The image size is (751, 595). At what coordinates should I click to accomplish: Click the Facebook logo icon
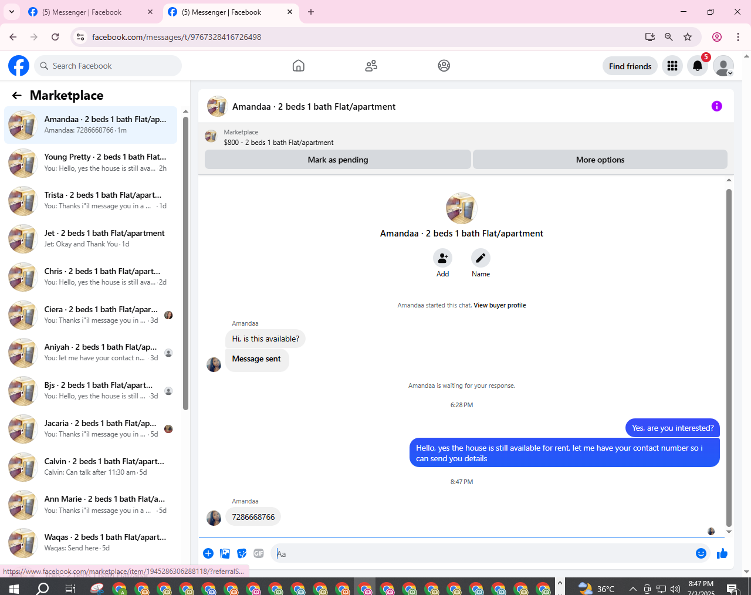coord(19,66)
